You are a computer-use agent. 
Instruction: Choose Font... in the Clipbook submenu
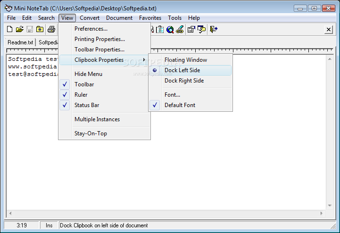(191, 95)
